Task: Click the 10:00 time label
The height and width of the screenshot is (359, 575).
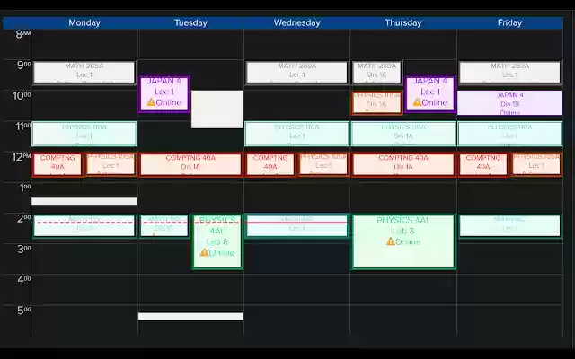Action: pyautogui.click(x=22, y=96)
